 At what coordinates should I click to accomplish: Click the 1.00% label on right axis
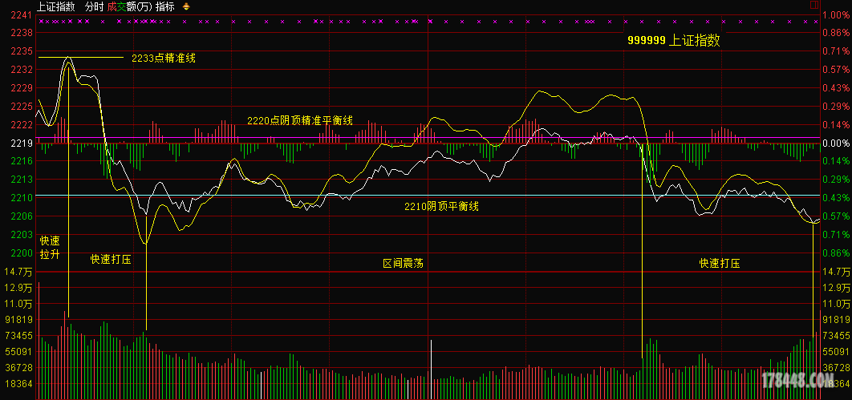click(x=835, y=14)
